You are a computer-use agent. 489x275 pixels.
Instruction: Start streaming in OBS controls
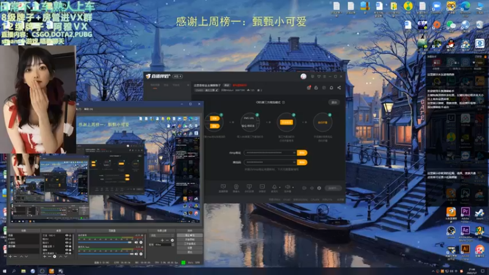(x=189, y=235)
